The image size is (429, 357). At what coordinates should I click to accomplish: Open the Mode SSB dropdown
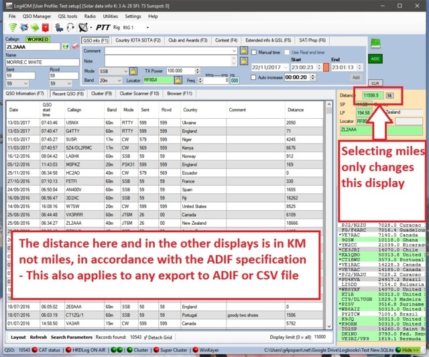tap(125, 71)
